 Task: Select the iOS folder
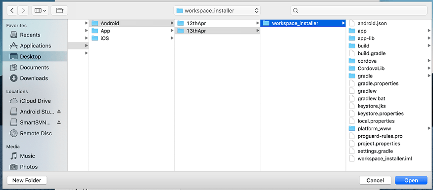(132, 38)
